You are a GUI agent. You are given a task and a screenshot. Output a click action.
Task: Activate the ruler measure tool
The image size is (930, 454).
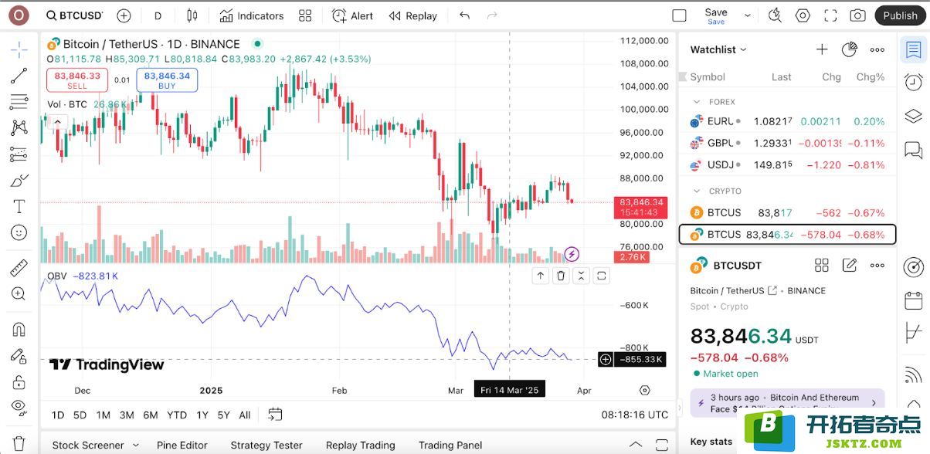coord(19,268)
